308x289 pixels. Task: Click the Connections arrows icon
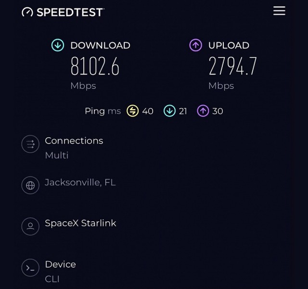coord(30,144)
